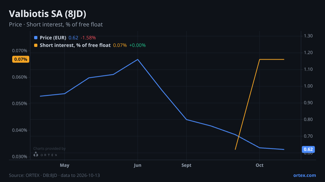
Task: Click the May x-axis label
Action: 64,165
